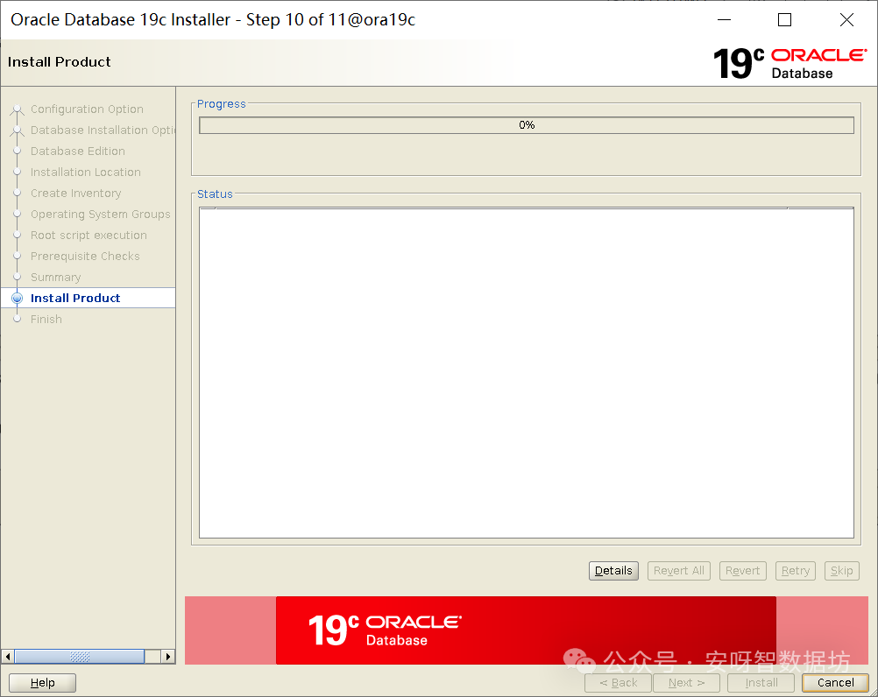Click inside the Status list area
Screen dimensions: 878x697
click(527, 372)
